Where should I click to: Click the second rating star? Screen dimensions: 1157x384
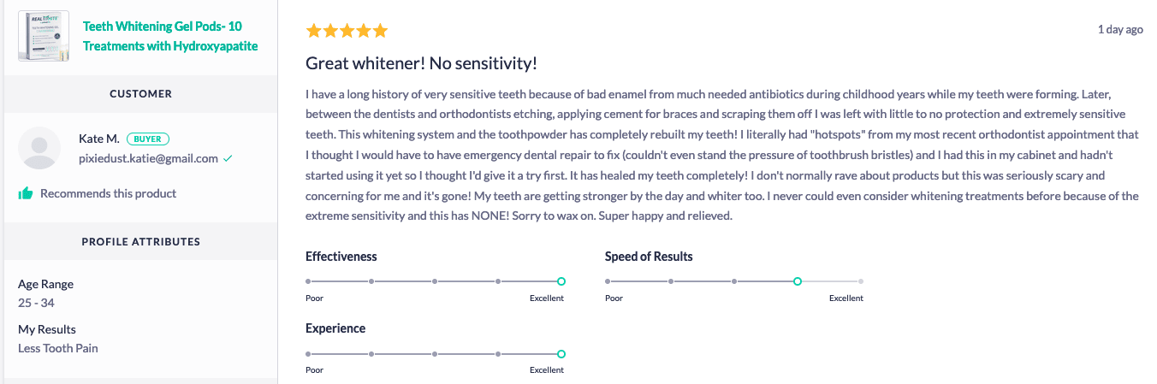pos(330,31)
